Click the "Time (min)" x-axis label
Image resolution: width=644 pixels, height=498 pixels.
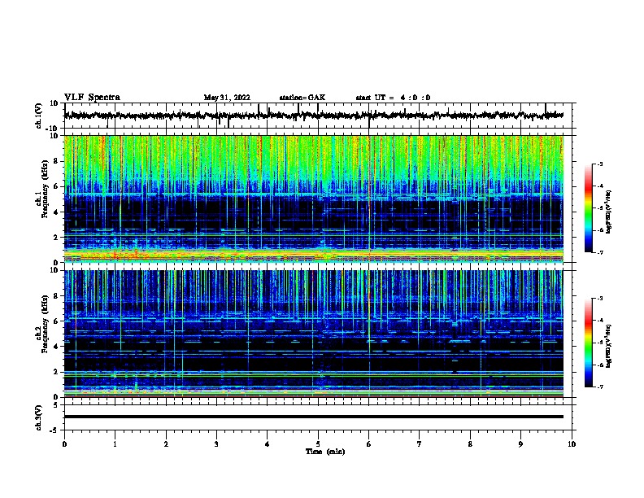click(325, 452)
